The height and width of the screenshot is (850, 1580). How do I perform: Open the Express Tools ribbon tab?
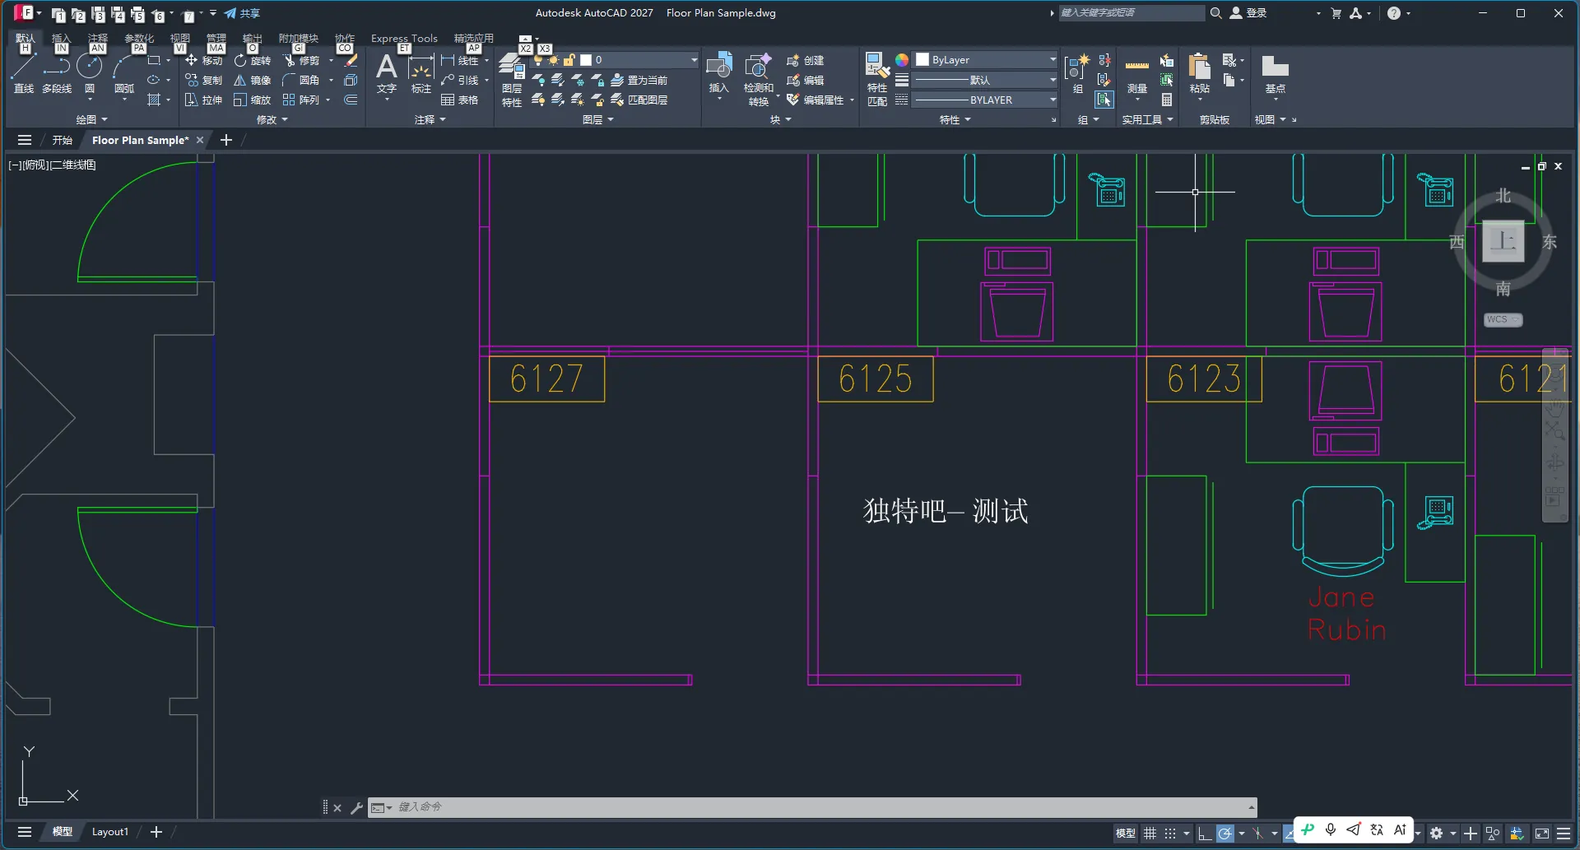click(404, 38)
